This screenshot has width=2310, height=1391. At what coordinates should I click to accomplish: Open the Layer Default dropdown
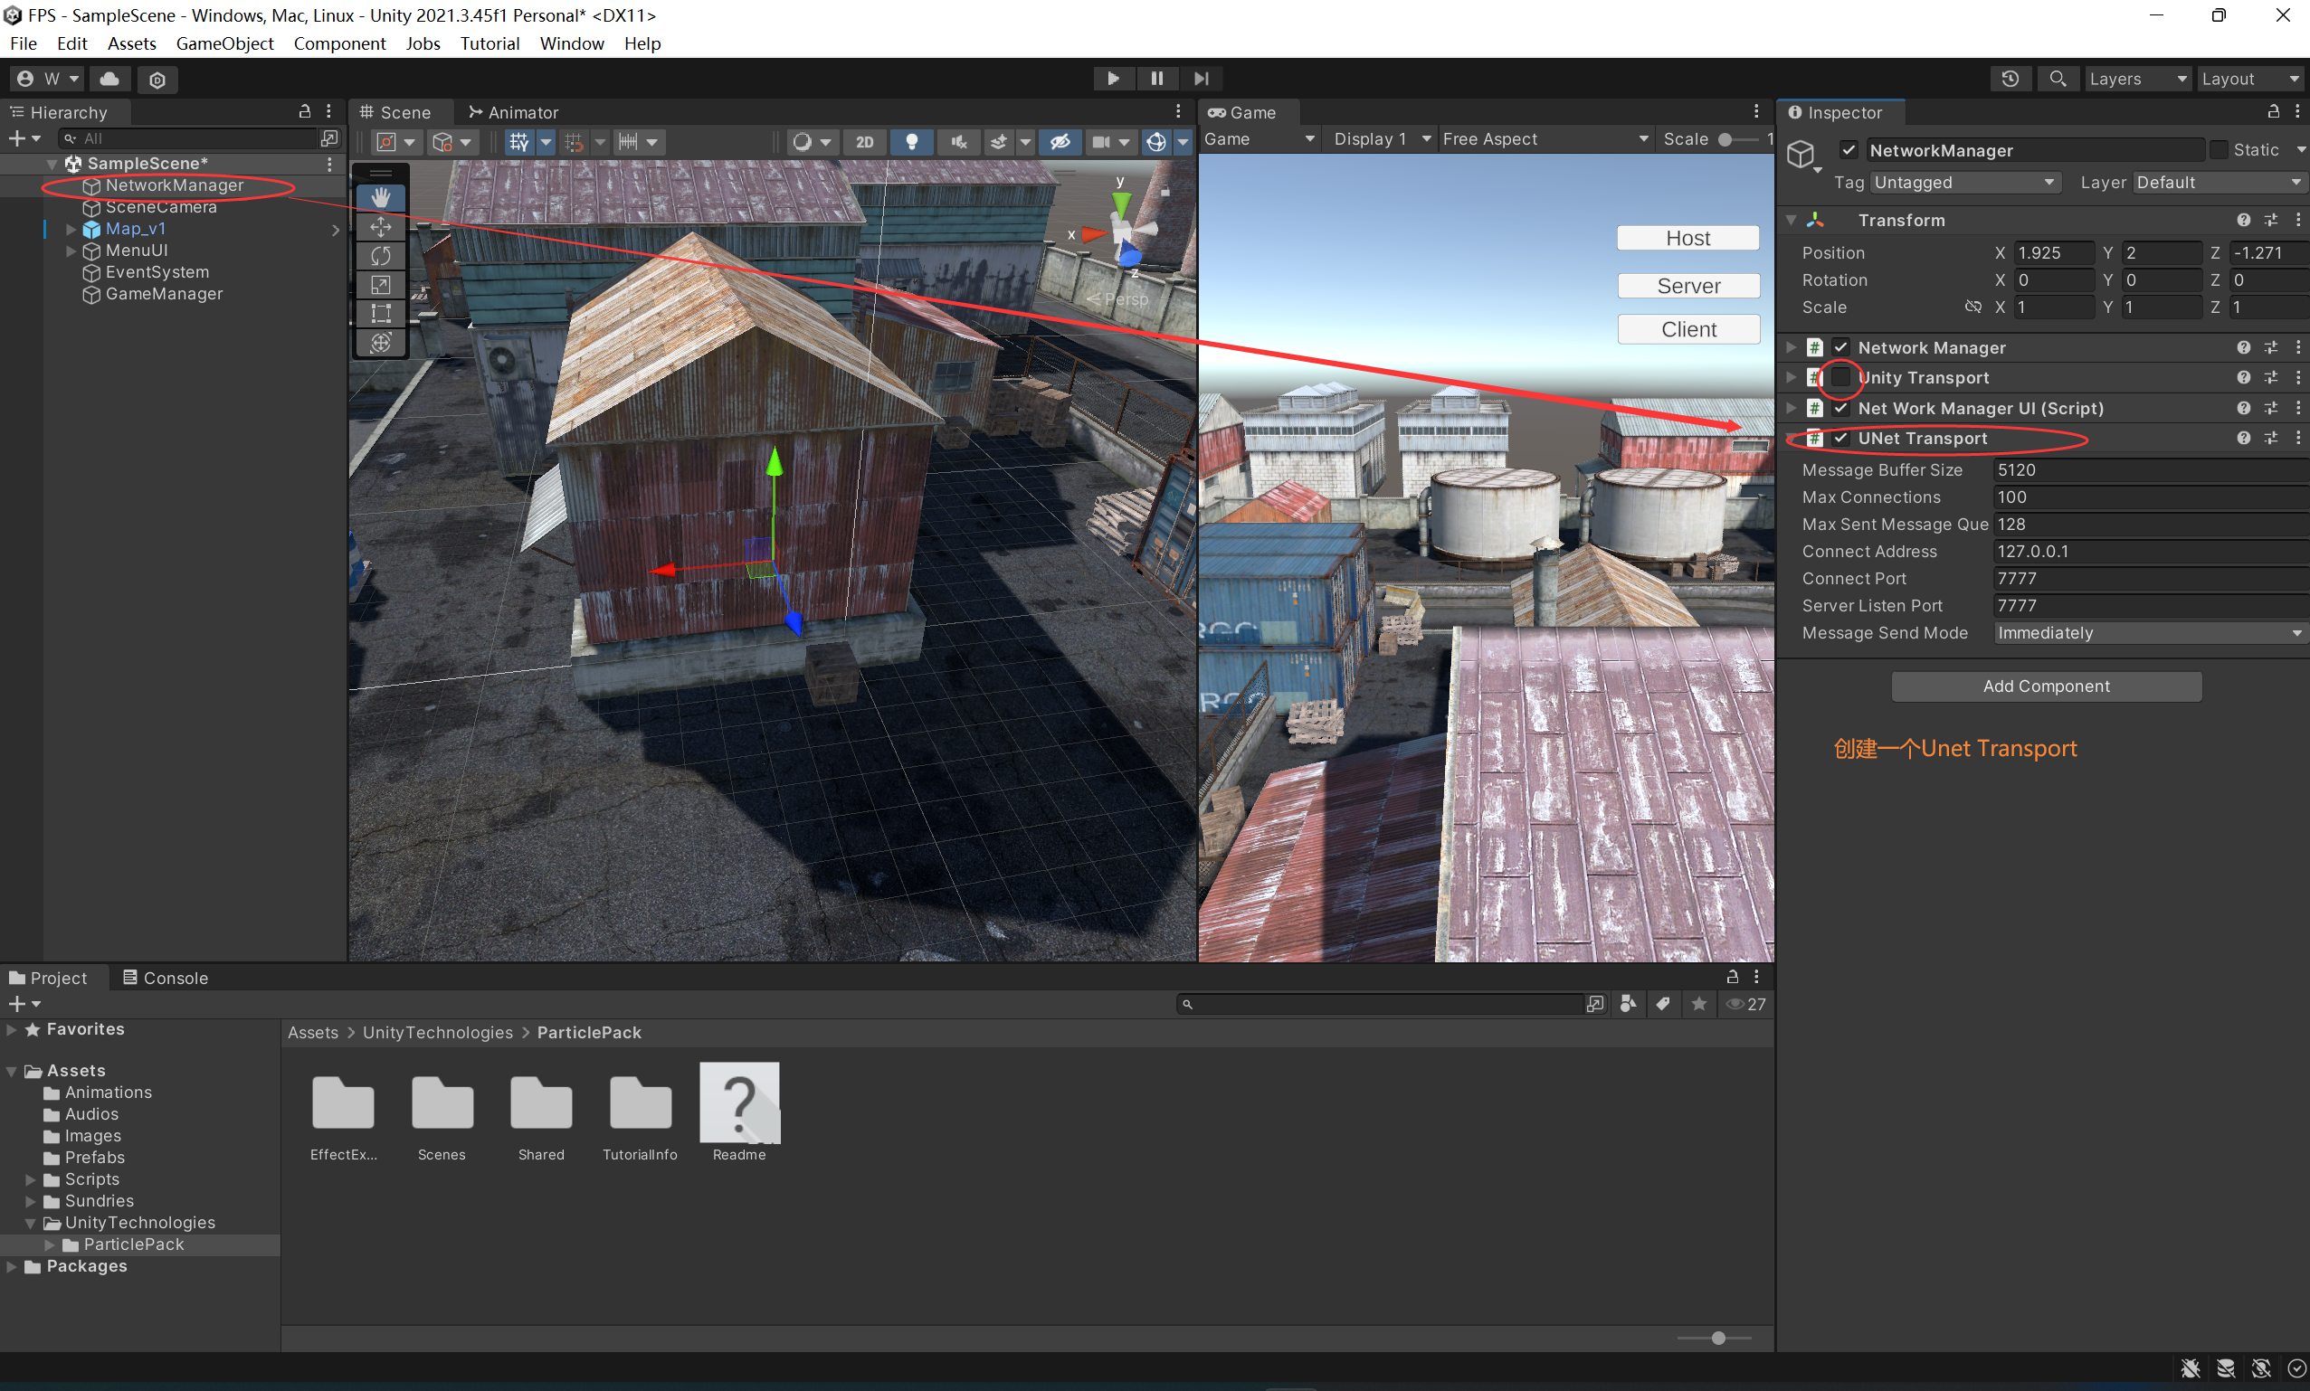click(2219, 183)
